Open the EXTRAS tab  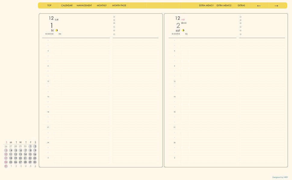pos(241,5)
